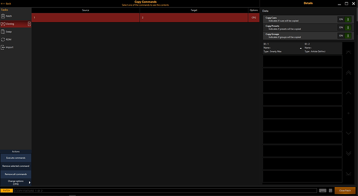Viewport: 358px width, 196px height.
Task: Open the Import task icon
Action: (3, 47)
